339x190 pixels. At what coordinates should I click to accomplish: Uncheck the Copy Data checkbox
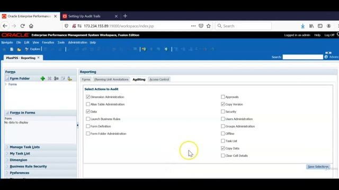point(223,148)
